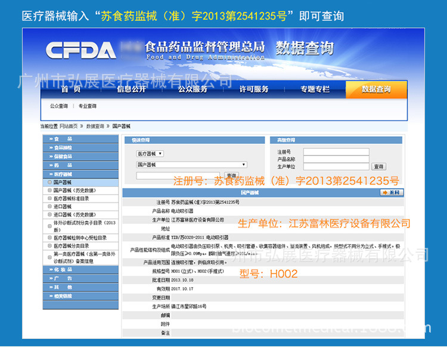The height and width of the screenshot is (347, 447).
Task: Expand the 其他 sidebar category
Action: pos(80,287)
